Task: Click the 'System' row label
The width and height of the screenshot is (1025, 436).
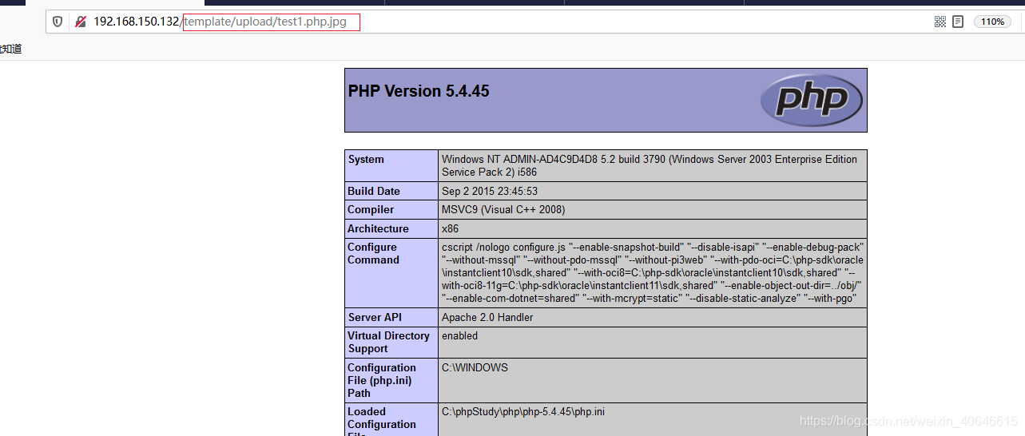Action: [366, 160]
